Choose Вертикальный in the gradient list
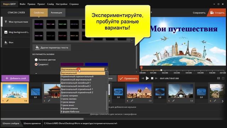Screen dimensions: 227x128 (x=83, y=73)
